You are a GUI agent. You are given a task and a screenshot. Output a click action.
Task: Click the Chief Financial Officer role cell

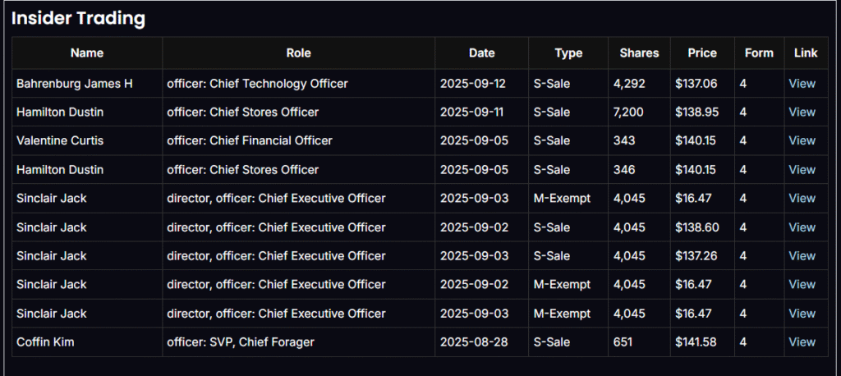250,140
